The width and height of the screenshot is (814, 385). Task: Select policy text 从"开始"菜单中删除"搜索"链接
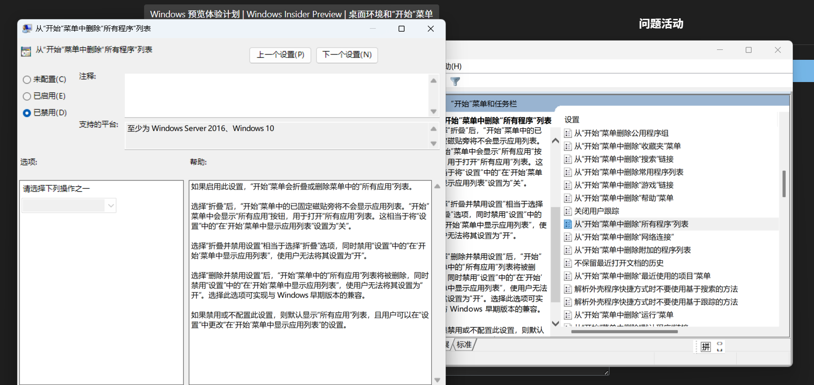click(624, 159)
